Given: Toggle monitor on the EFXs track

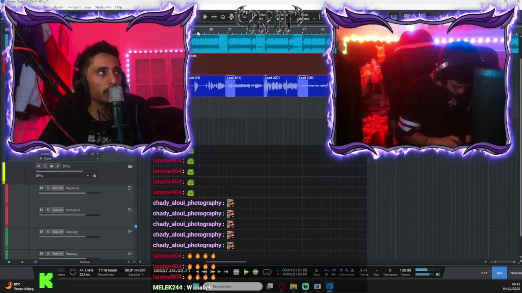Looking at the screenshot, I should [58, 166].
